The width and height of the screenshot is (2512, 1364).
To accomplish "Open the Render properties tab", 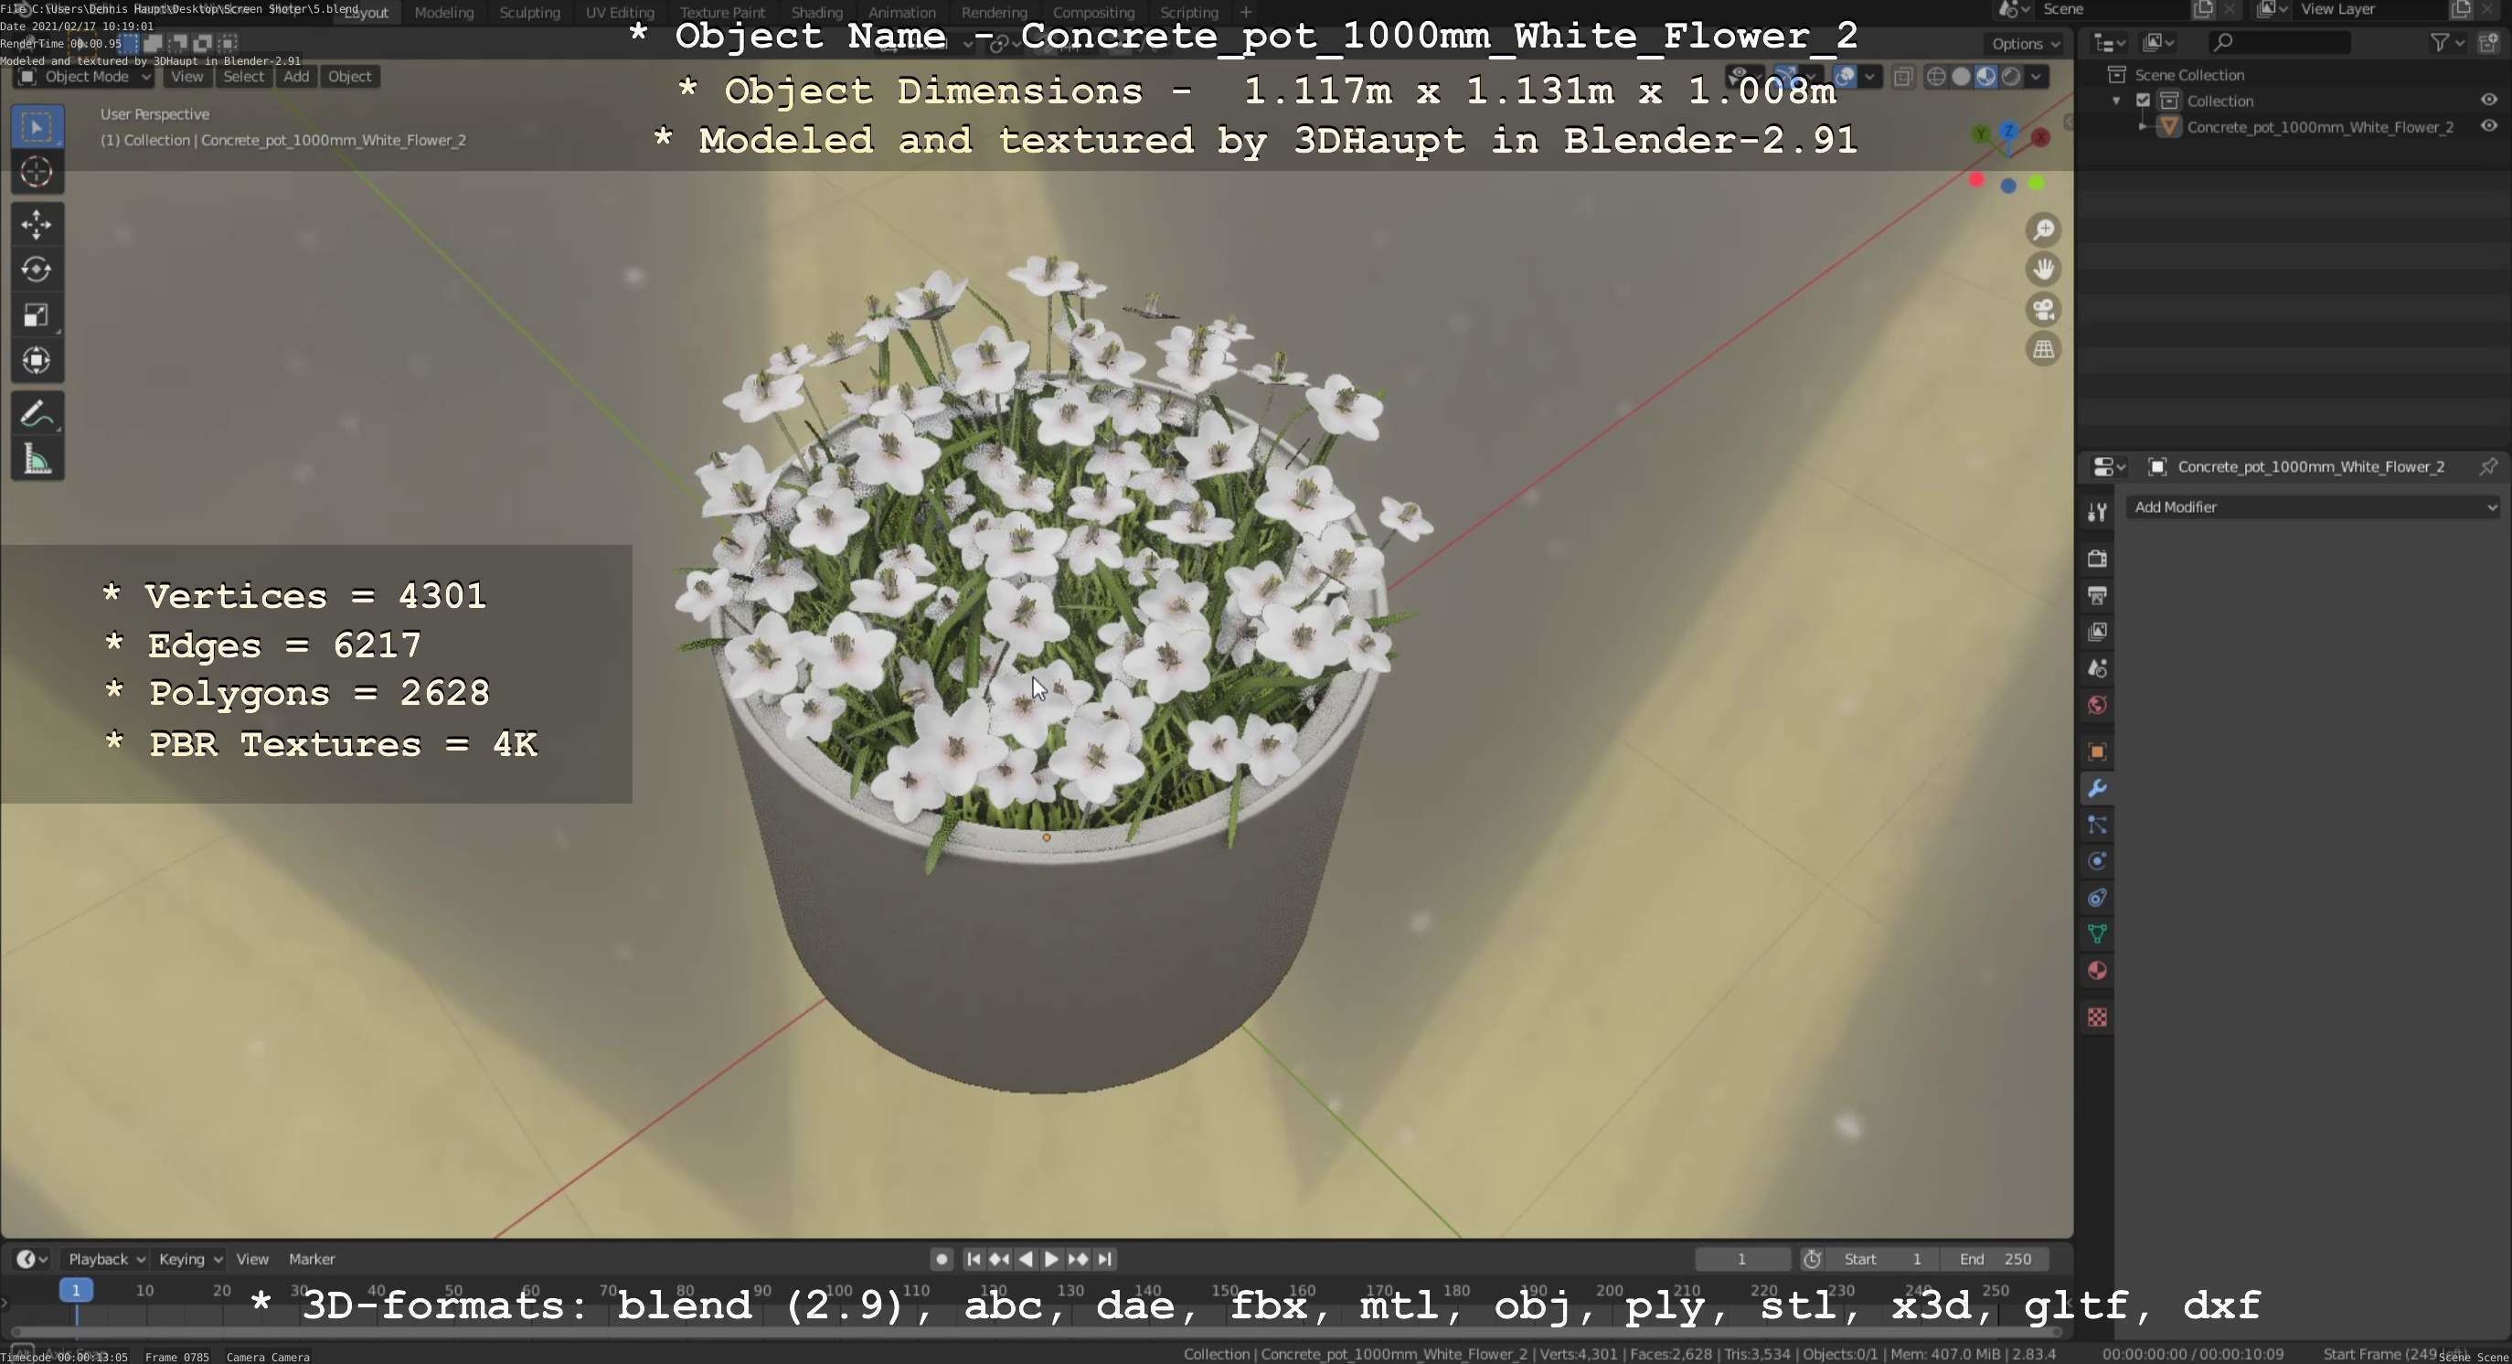I will click(2097, 558).
